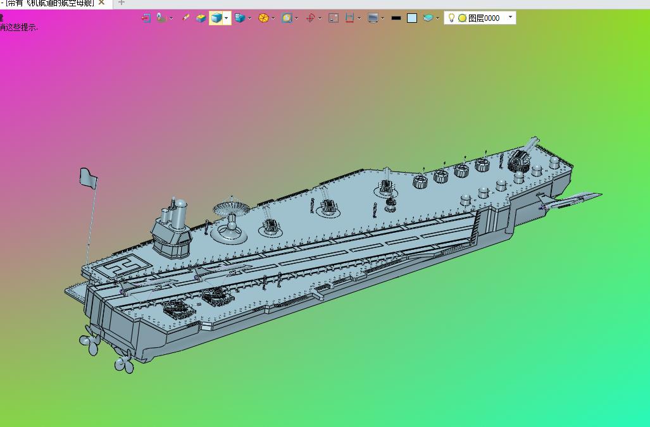Click the light blue color swatch

pyautogui.click(x=412, y=18)
